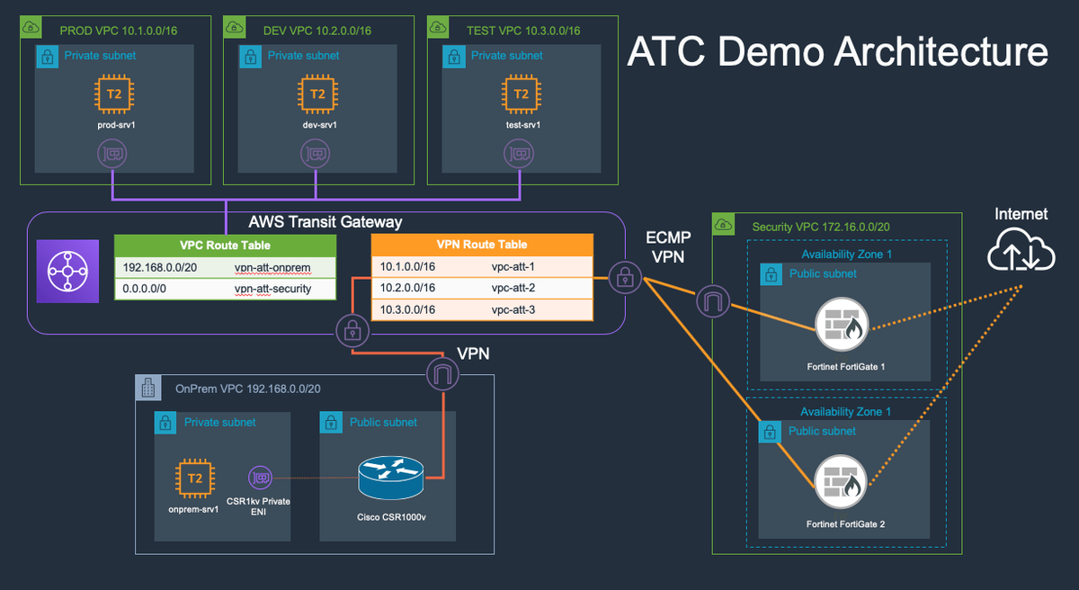The width and height of the screenshot is (1079, 590).
Task: Click the test-srv1 instance icon
Action: [522, 93]
